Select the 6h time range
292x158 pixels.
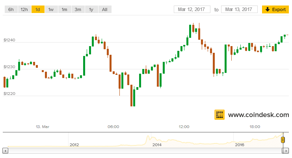[10, 9]
